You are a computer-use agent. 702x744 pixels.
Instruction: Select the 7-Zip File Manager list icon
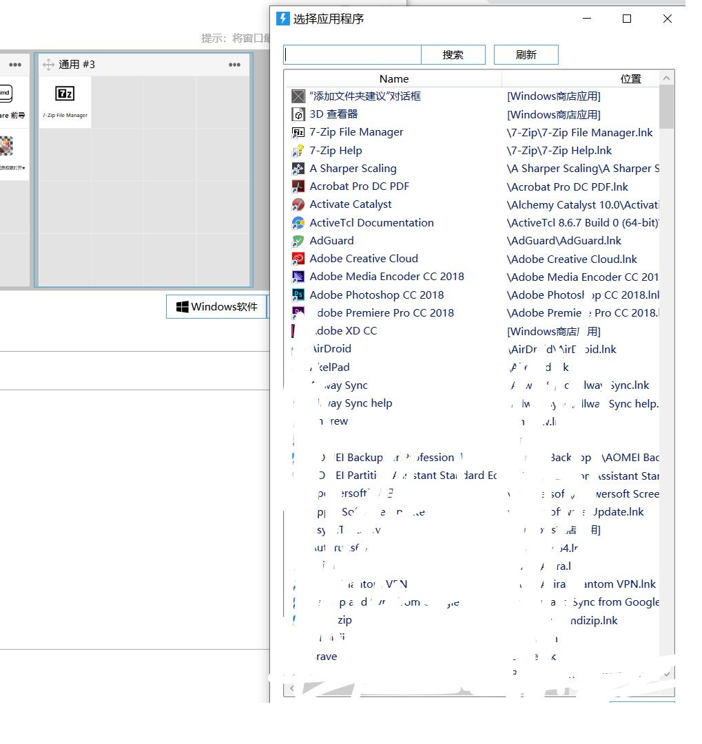pos(298,132)
